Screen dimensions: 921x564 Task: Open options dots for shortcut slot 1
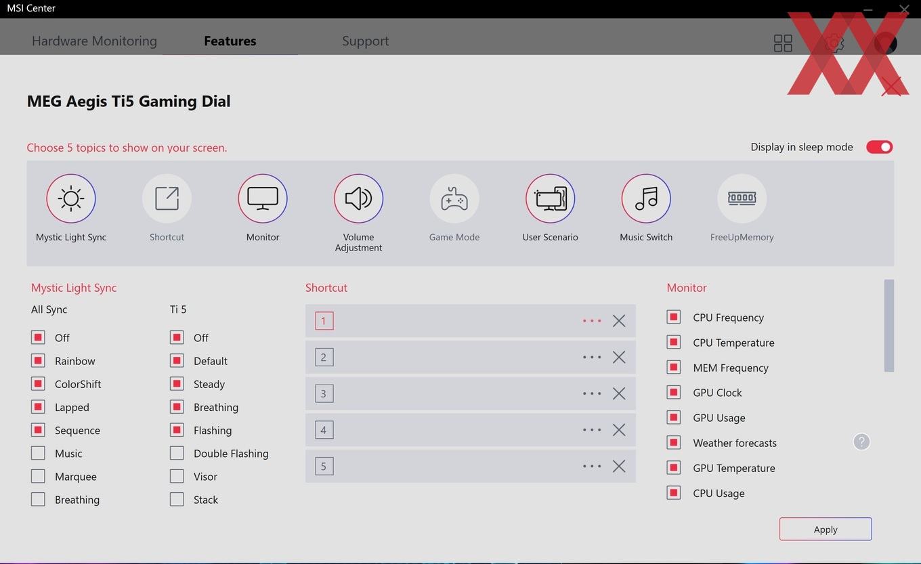(x=592, y=321)
